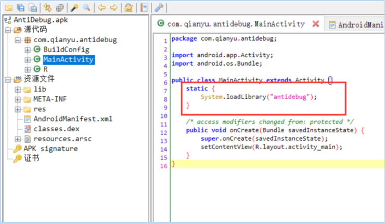Click the System.loadLibrary("antidebug") statement
Viewport: 385px width, 223px height.
click(x=259, y=97)
